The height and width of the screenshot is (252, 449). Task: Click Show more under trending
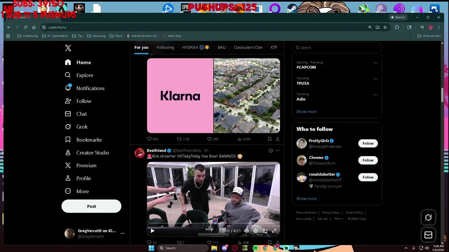(x=306, y=112)
